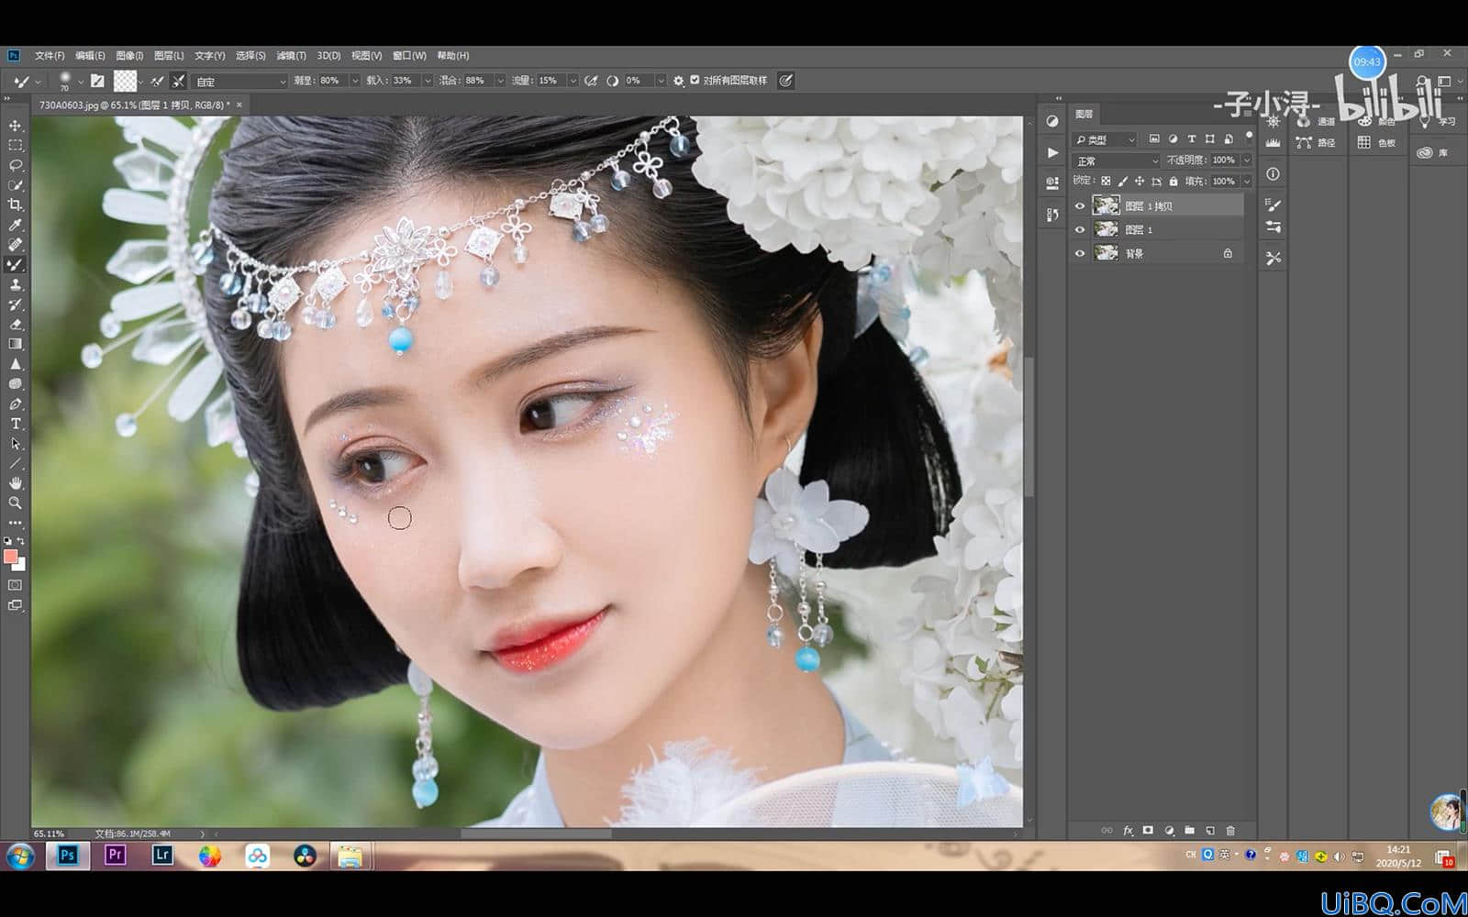Image resolution: width=1468 pixels, height=917 pixels.
Task: Toggle lock image pixels brush icon
Action: pyautogui.click(x=1123, y=182)
